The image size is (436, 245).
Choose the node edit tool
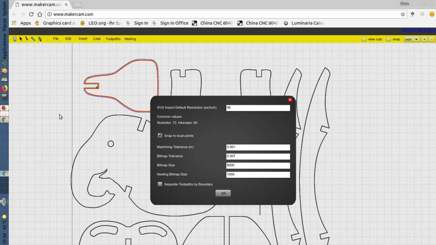(x=27, y=39)
